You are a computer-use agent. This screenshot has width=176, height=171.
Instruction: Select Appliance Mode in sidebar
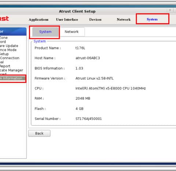coord(8,50)
